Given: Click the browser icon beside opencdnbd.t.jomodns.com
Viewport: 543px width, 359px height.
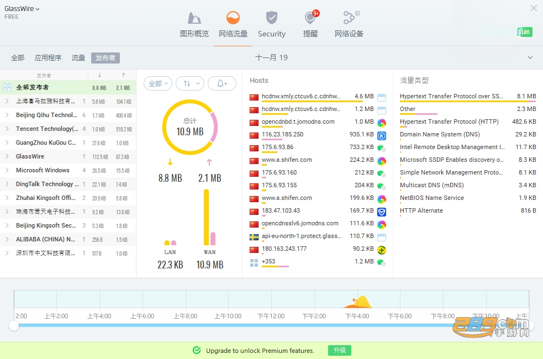Looking at the screenshot, I should click(x=382, y=123).
